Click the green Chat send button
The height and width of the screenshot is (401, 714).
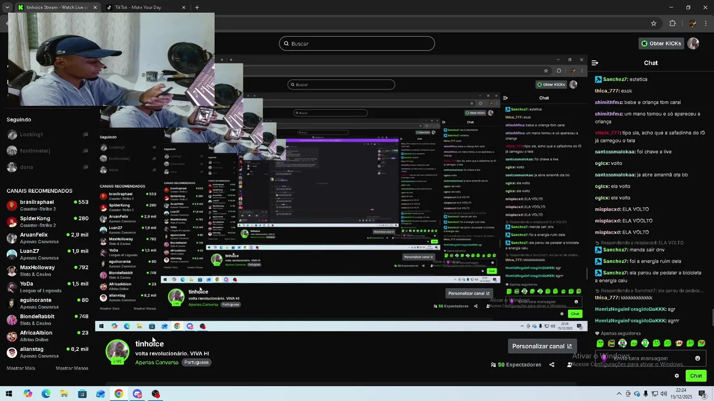tap(696, 376)
